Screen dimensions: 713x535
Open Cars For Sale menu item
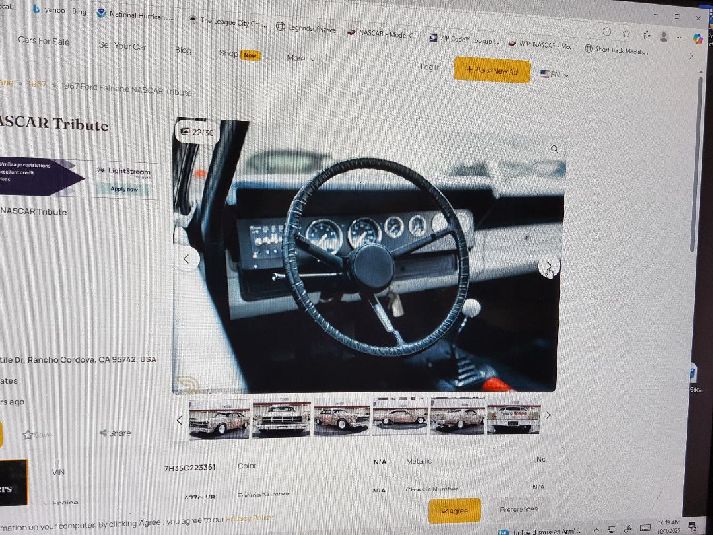pyautogui.click(x=44, y=40)
